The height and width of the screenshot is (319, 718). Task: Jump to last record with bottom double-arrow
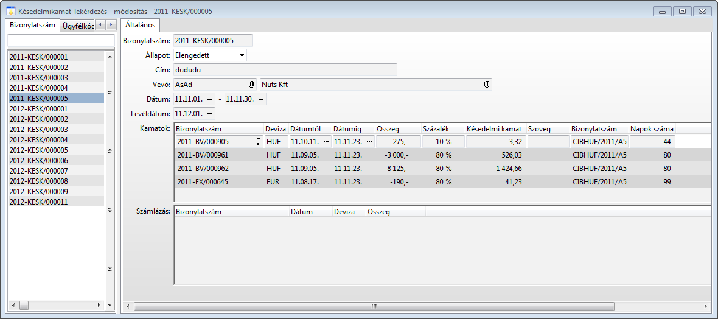click(x=110, y=269)
